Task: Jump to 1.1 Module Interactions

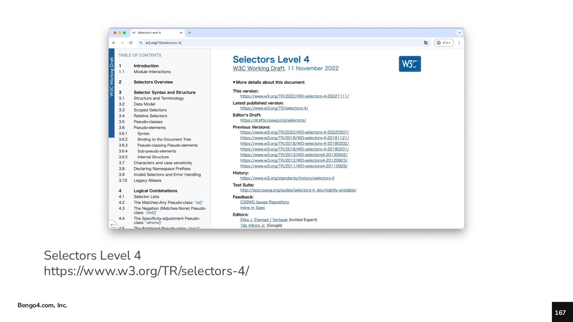Action: [x=152, y=72]
